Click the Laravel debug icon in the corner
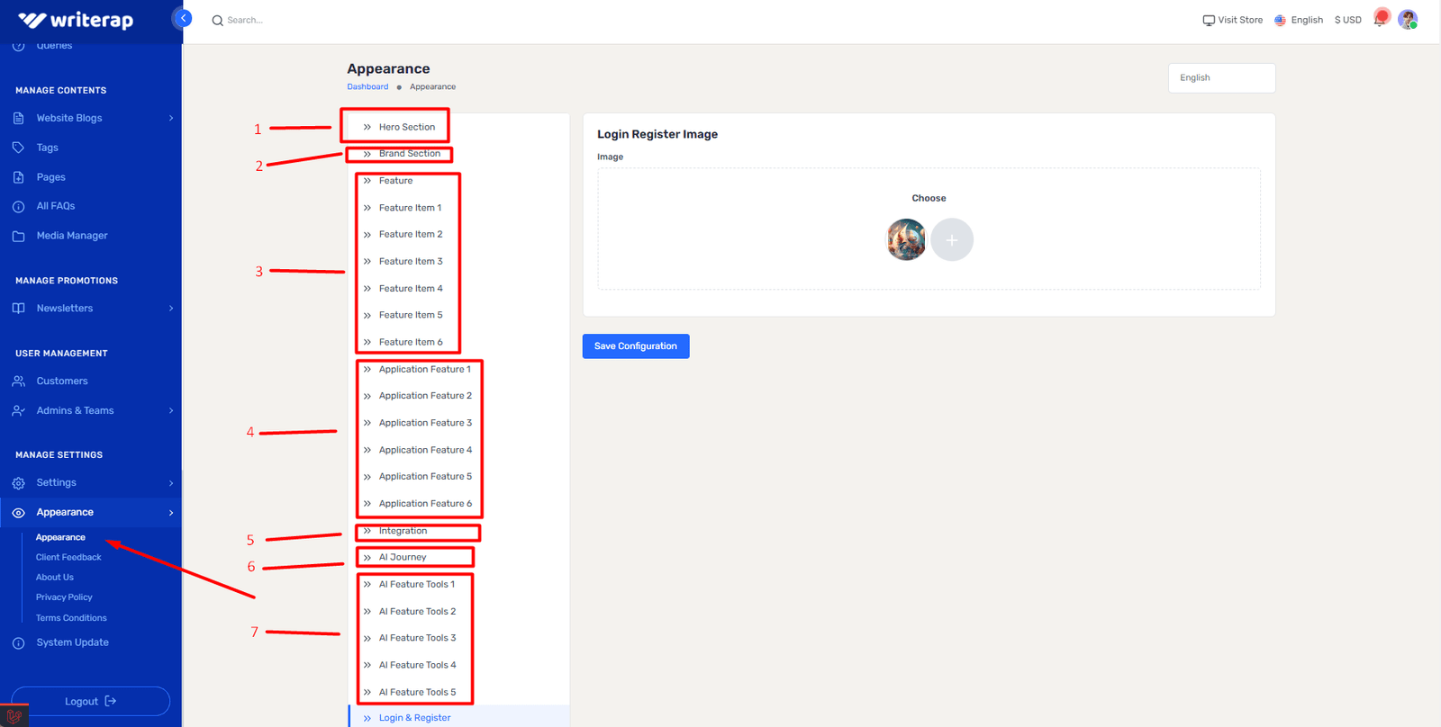1441x727 pixels. [14, 716]
